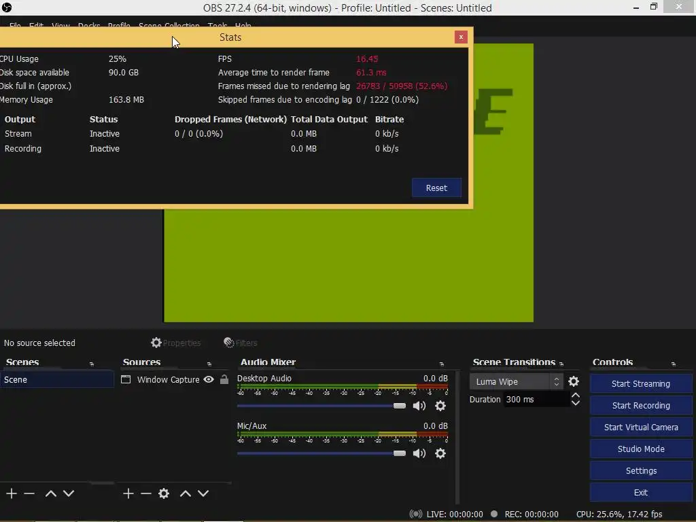Open source Filters
The height and width of the screenshot is (522, 696).
click(240, 343)
